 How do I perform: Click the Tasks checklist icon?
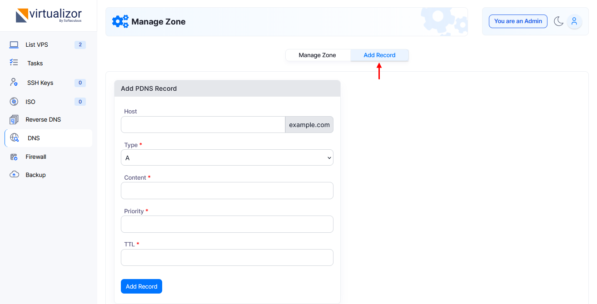tap(14, 63)
